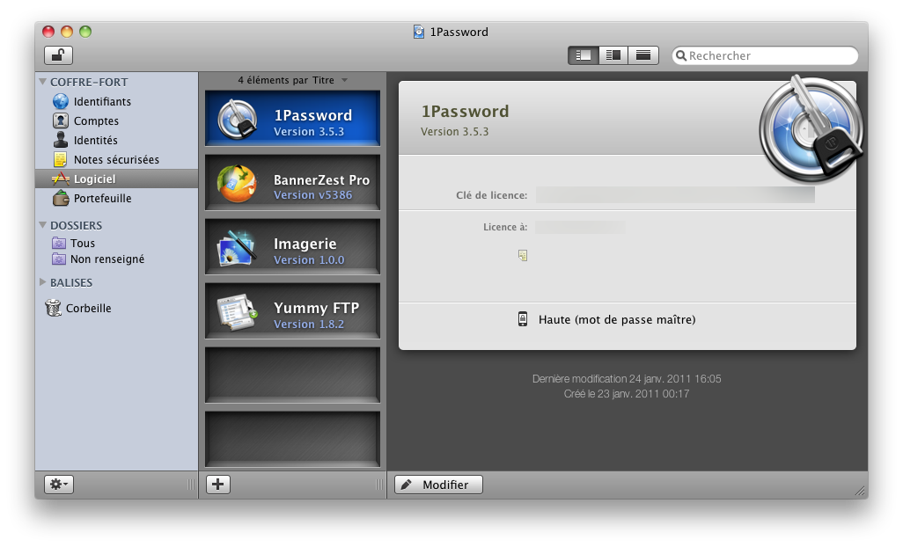This screenshot has width=903, height=547.
Task: Open Notes sécurisées category
Action: (x=116, y=159)
